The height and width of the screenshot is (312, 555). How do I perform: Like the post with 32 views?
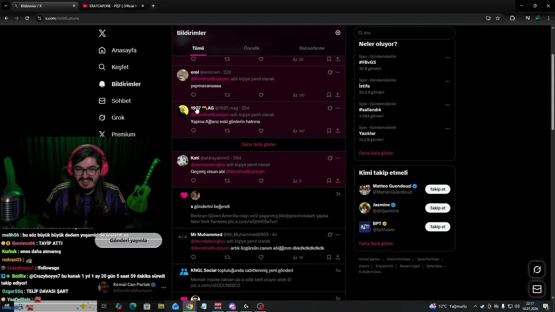(261, 59)
